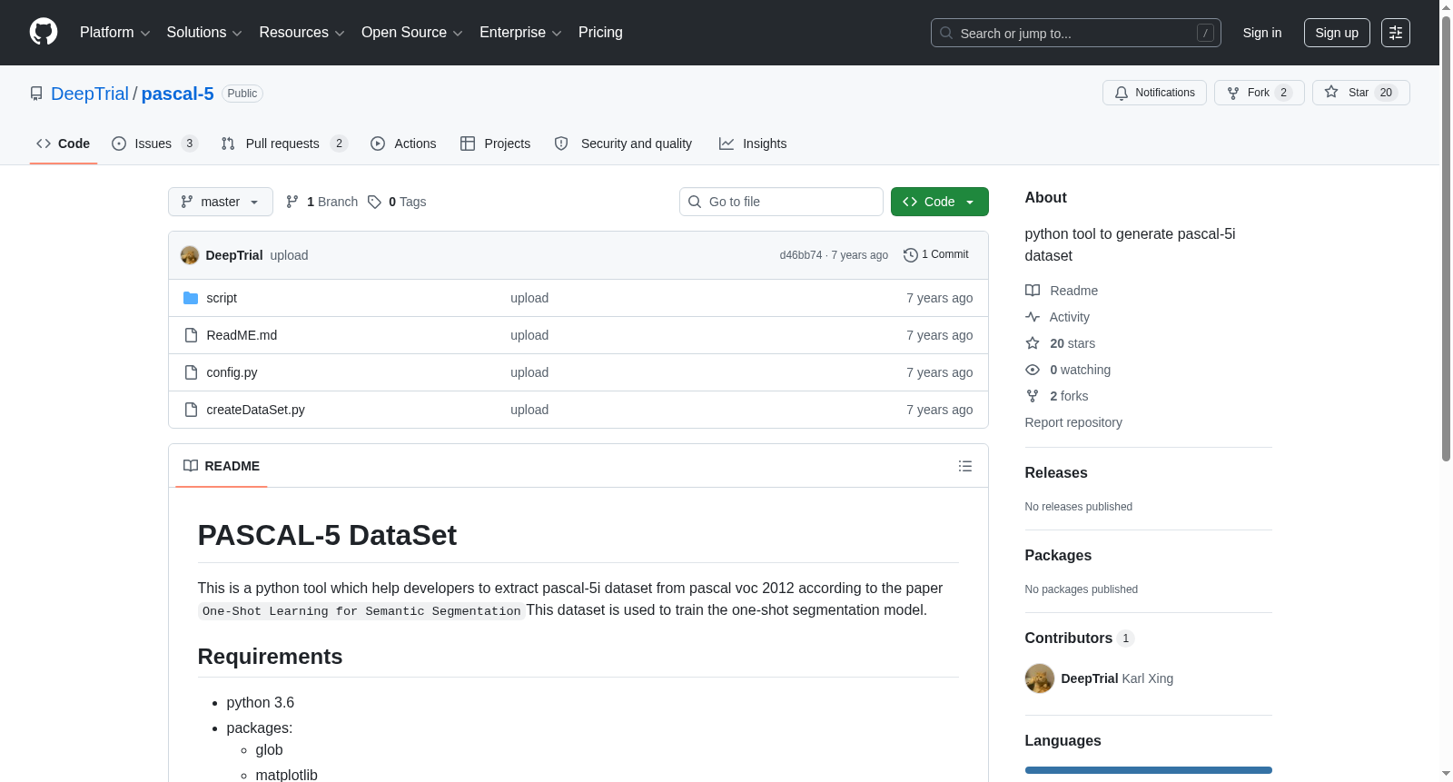Click the createDataSet.py file icon

click(191, 410)
